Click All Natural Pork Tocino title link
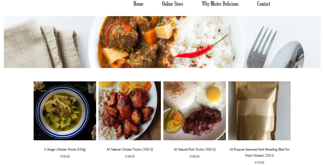324x165 pixels. coord(194,149)
